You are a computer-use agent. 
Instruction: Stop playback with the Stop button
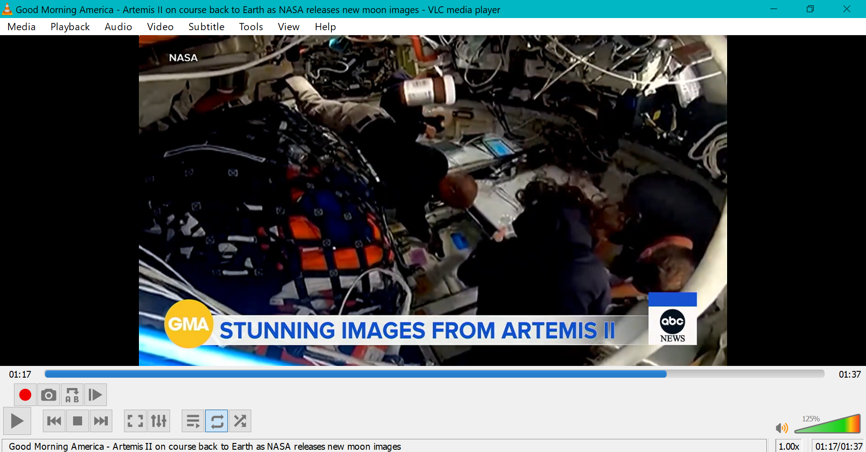pos(78,421)
